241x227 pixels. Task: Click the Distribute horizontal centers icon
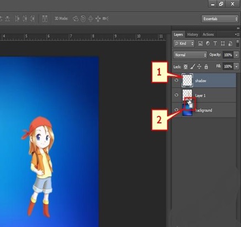(25, 19)
